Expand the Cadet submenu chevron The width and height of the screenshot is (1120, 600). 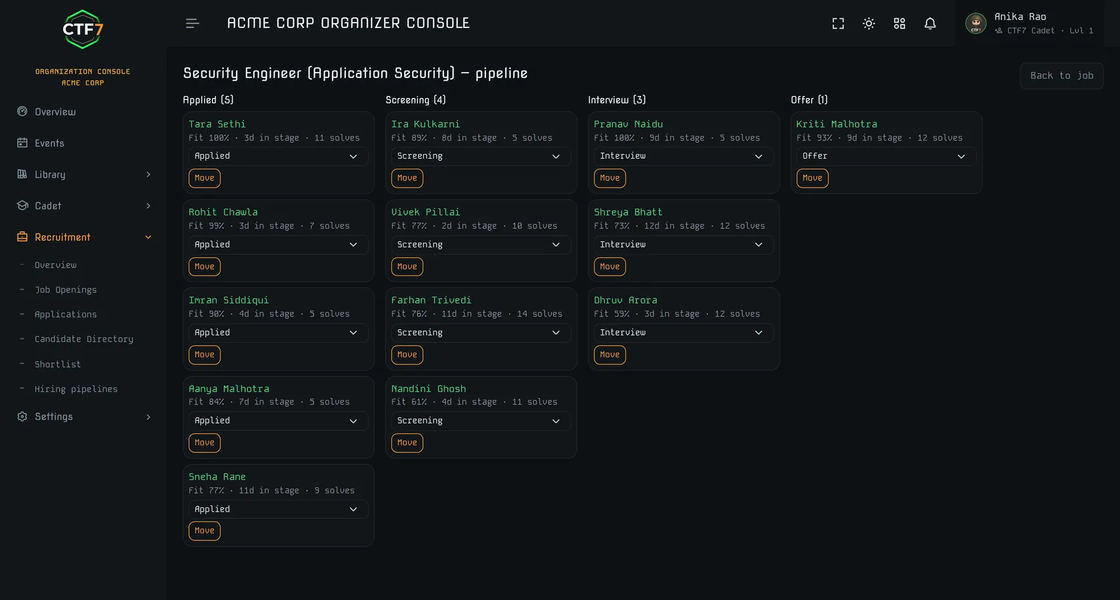click(x=148, y=206)
